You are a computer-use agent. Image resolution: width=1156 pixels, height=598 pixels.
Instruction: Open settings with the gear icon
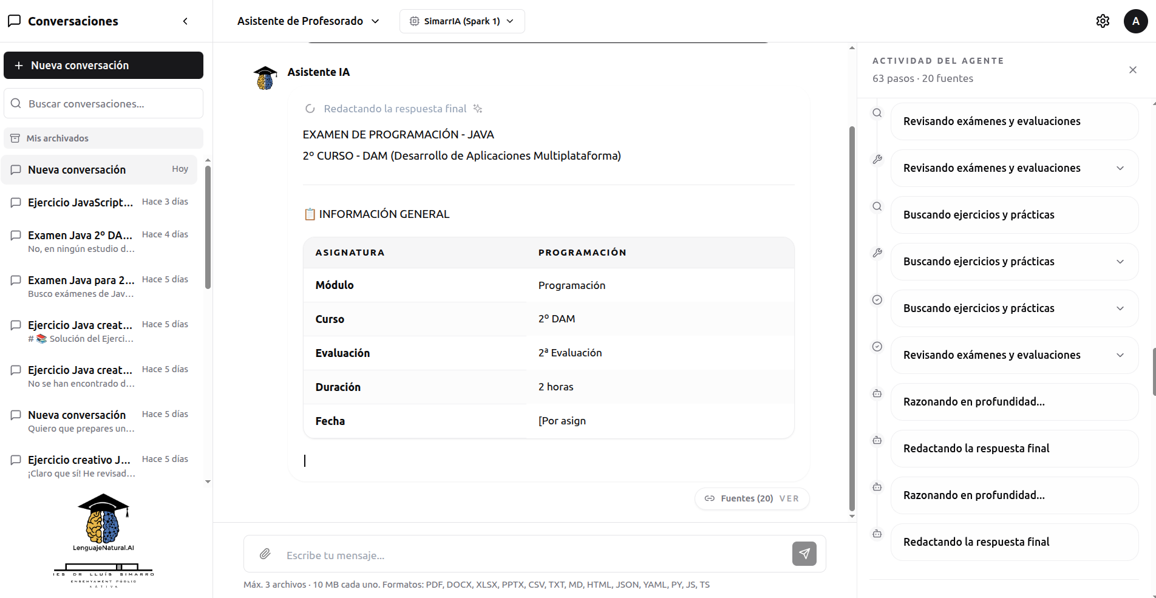pyautogui.click(x=1103, y=21)
